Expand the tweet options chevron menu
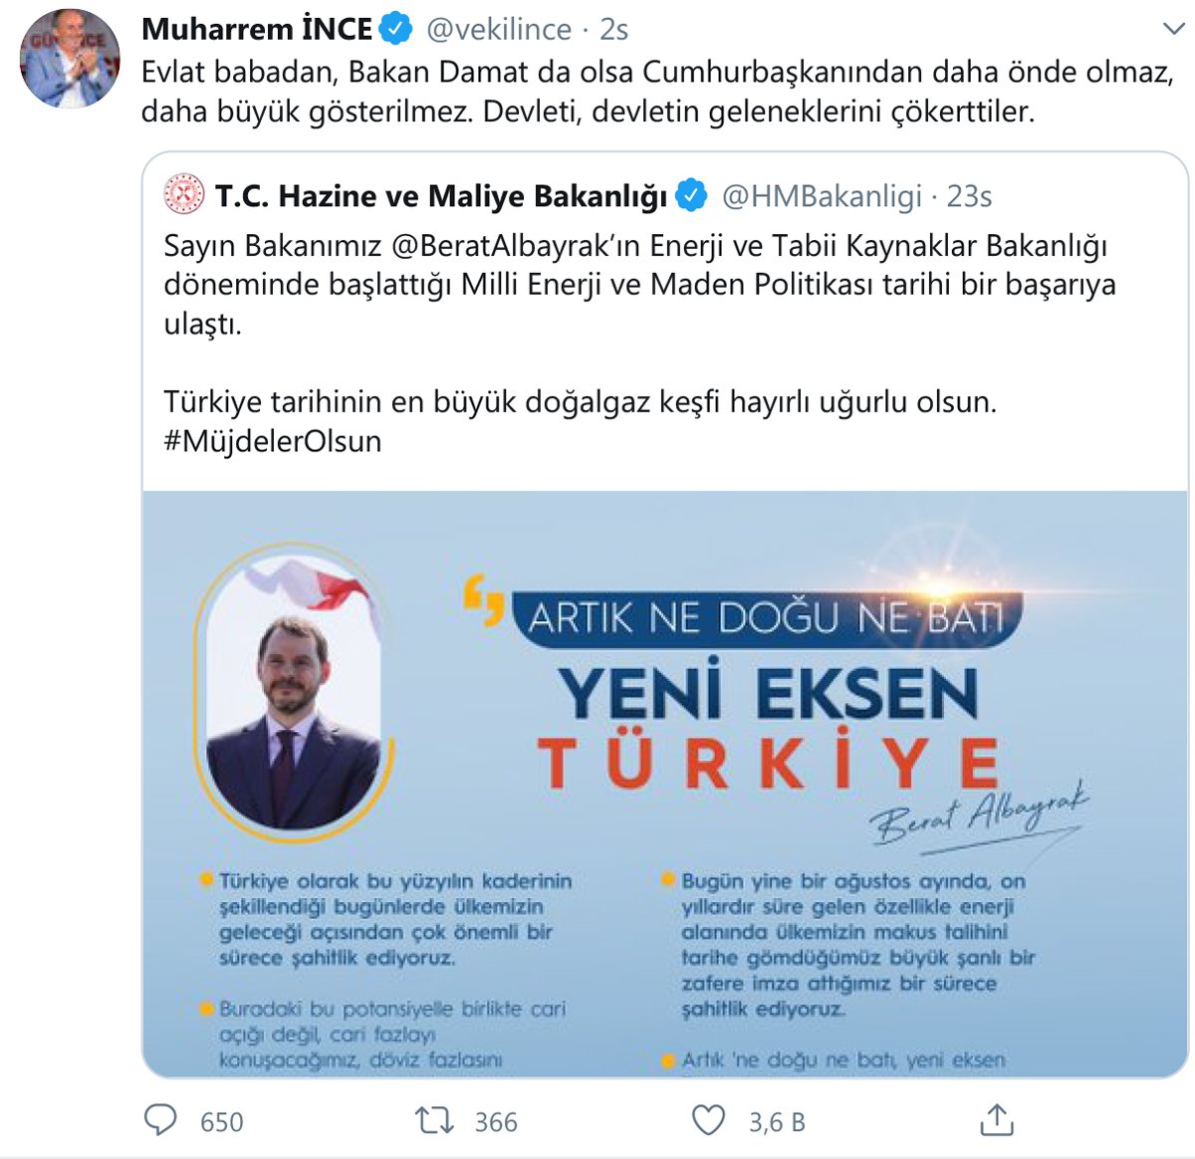Image resolution: width=1195 pixels, height=1159 pixels. click(x=1174, y=30)
